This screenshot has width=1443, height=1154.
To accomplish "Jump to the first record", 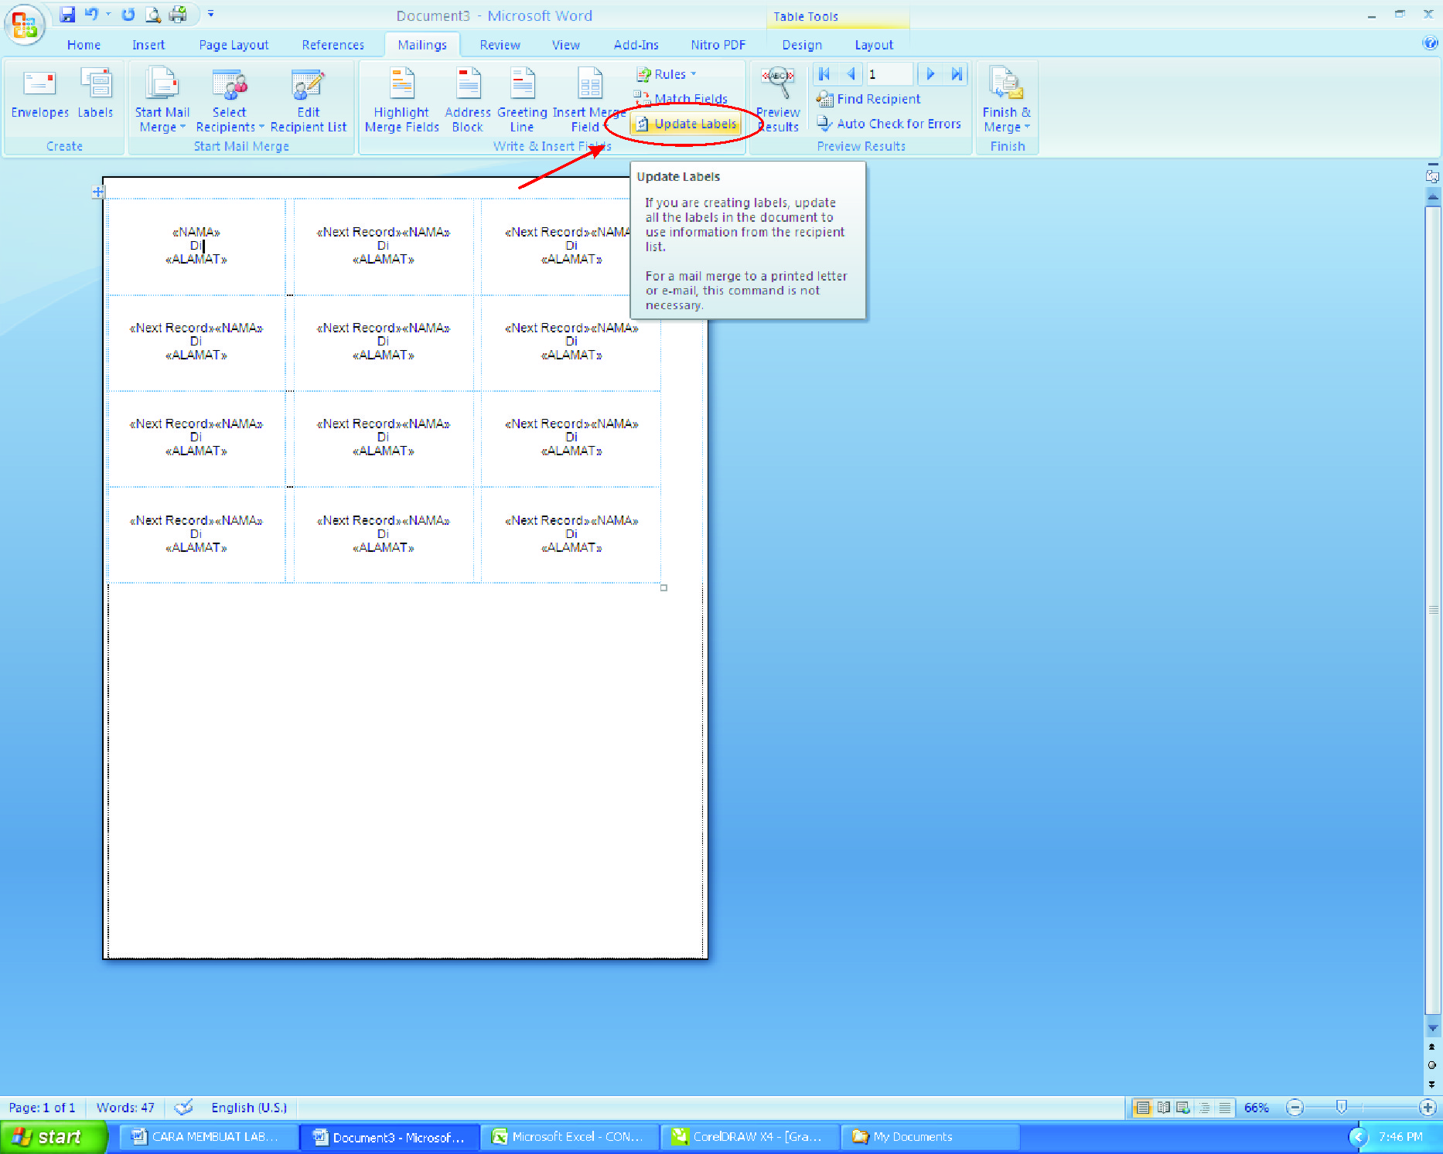I will pos(824,74).
